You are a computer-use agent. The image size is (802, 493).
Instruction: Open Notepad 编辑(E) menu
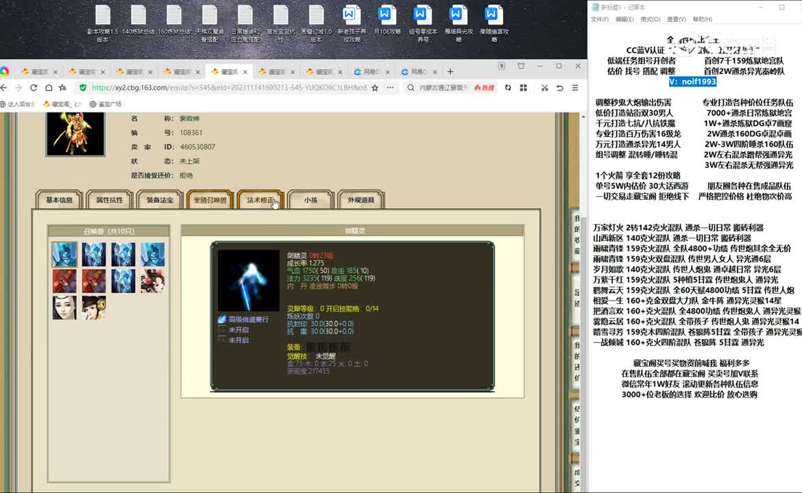[x=624, y=19]
